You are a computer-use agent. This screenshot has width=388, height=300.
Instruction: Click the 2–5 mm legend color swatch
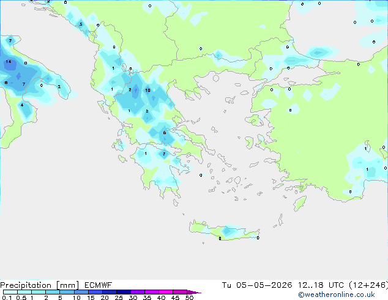coord(53,292)
